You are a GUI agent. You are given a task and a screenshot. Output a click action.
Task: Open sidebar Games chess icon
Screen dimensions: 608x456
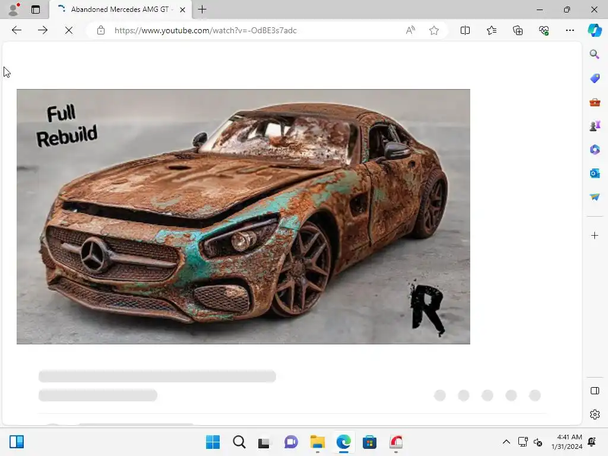click(x=594, y=126)
